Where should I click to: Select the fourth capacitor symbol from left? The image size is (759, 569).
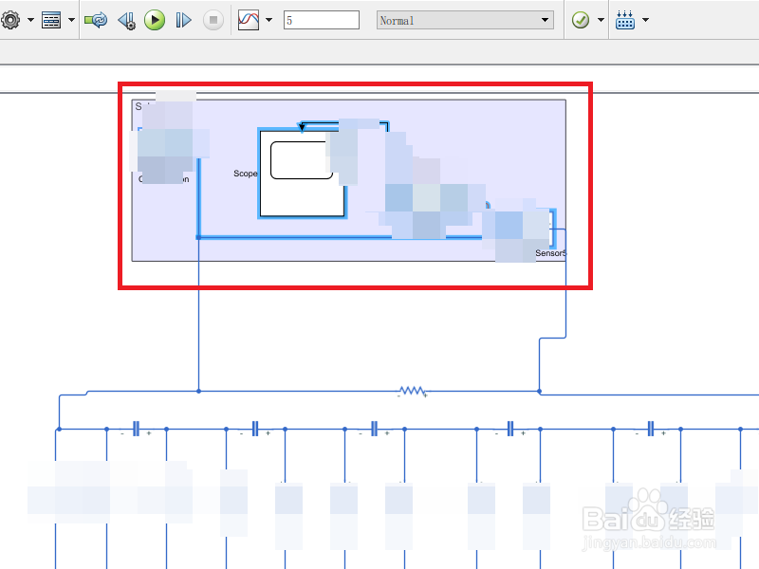click(510, 429)
